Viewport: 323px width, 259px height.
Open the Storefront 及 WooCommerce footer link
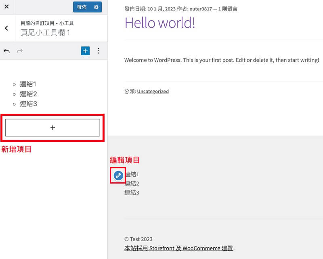point(178,248)
